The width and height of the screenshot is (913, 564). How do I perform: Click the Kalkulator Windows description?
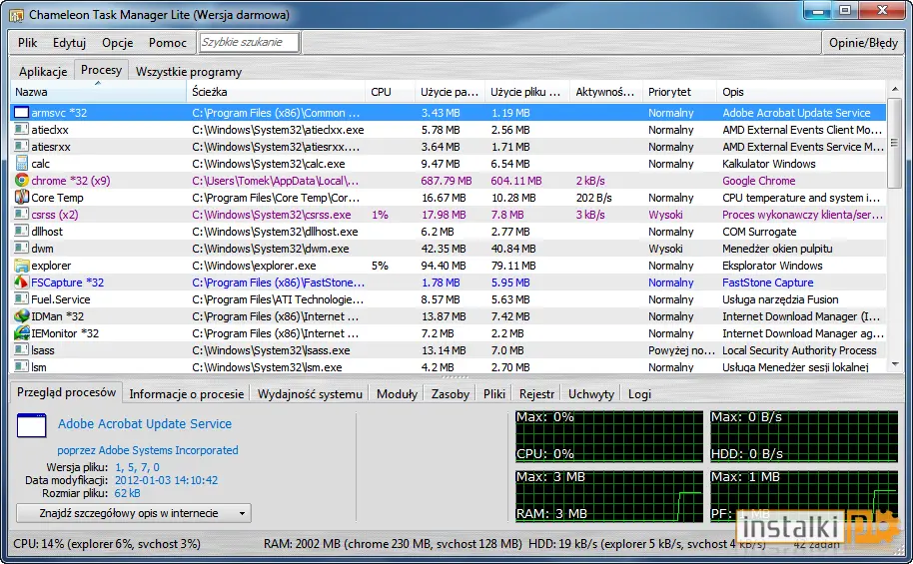click(x=768, y=164)
